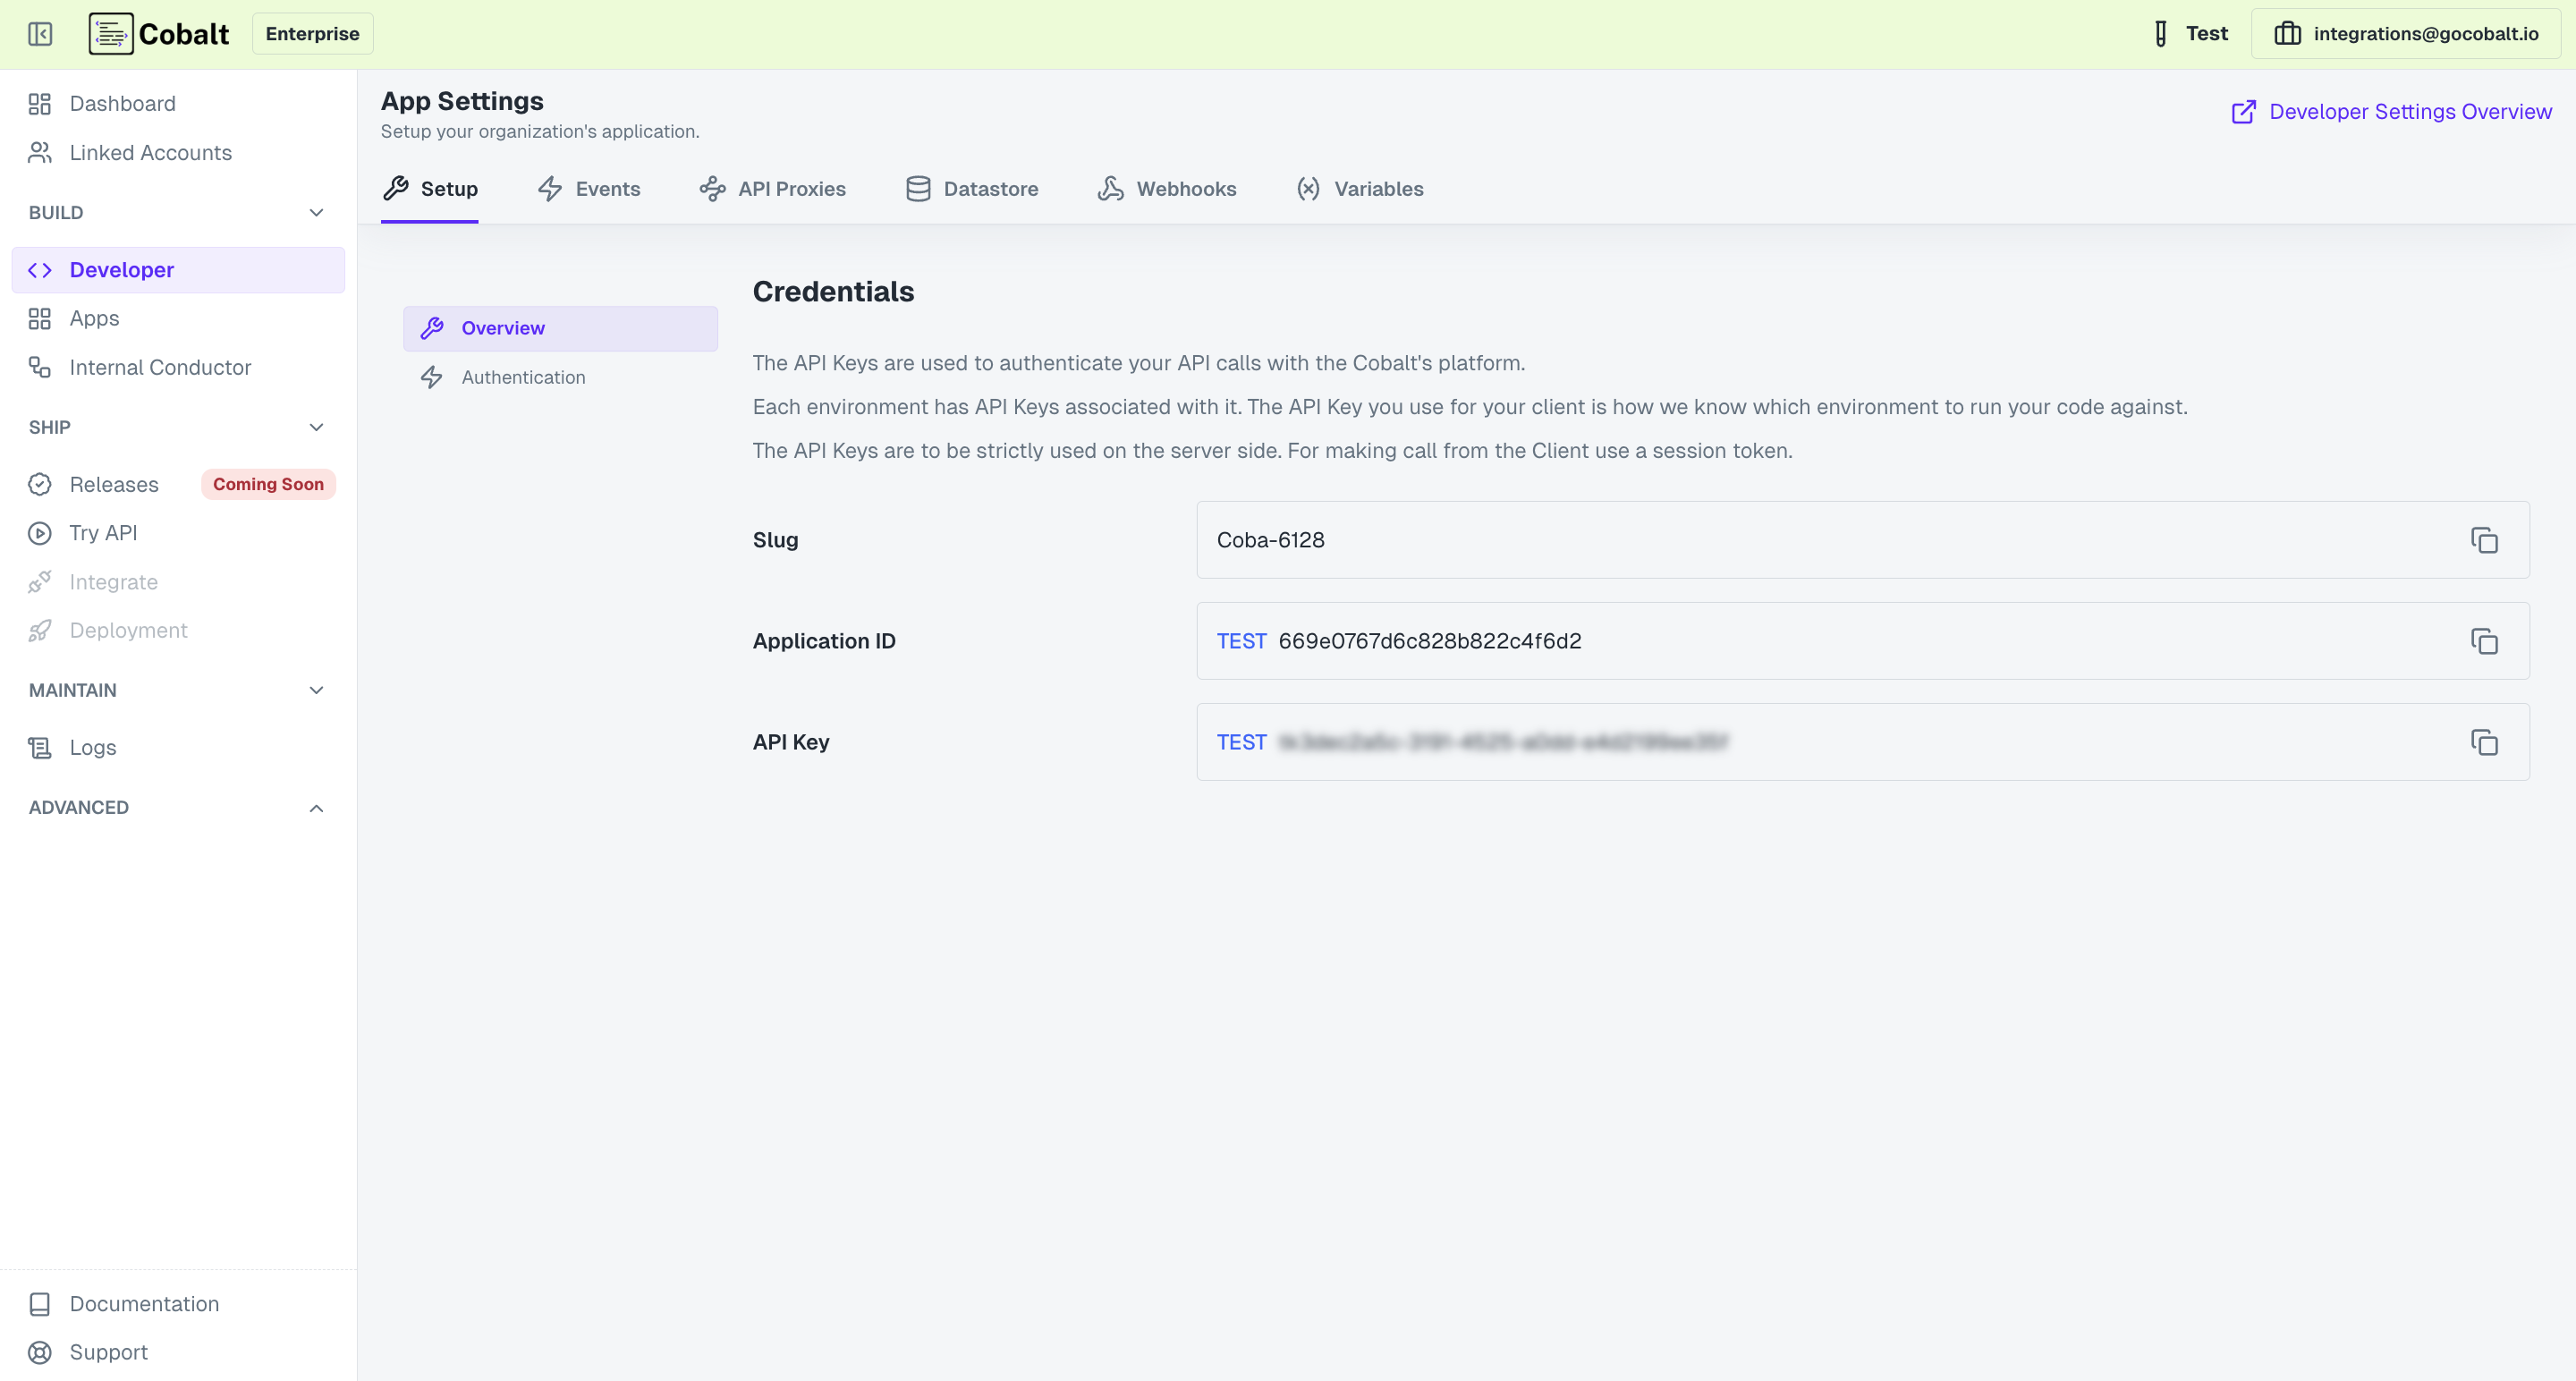This screenshot has height=1381, width=2576.
Task: Open the Developer section
Action: [x=121, y=269]
